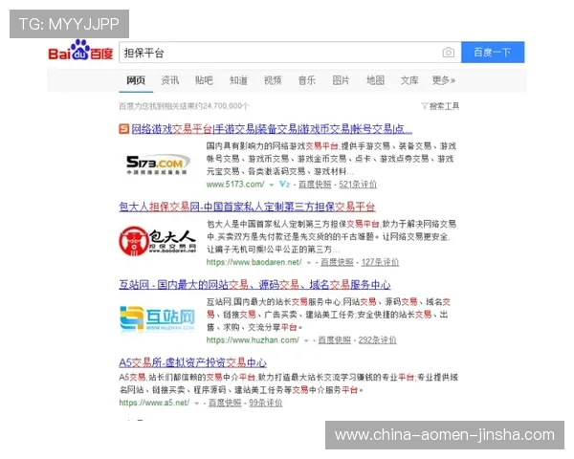Expand dropdown arrow next to baodaren.net

click(309, 263)
